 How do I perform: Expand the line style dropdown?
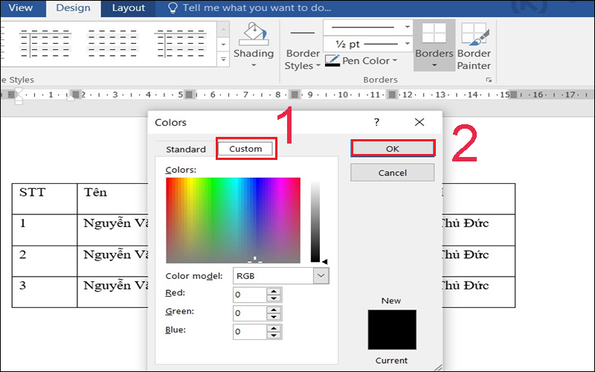406,27
